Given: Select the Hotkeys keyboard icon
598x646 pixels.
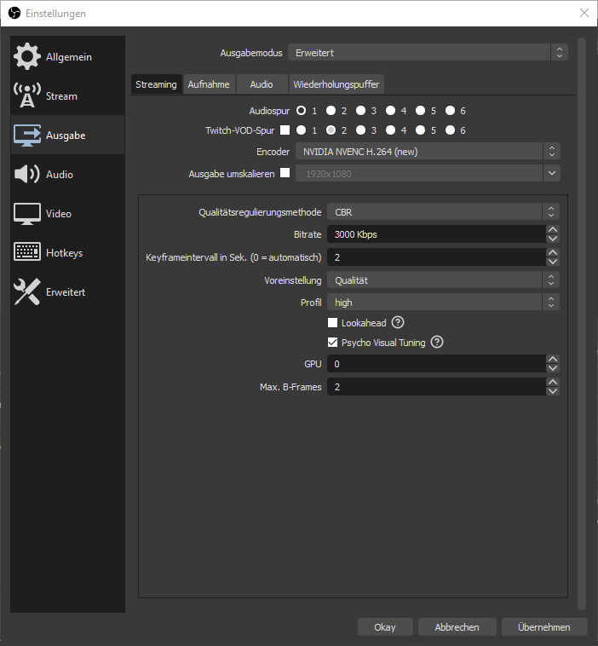Looking at the screenshot, I should [27, 253].
